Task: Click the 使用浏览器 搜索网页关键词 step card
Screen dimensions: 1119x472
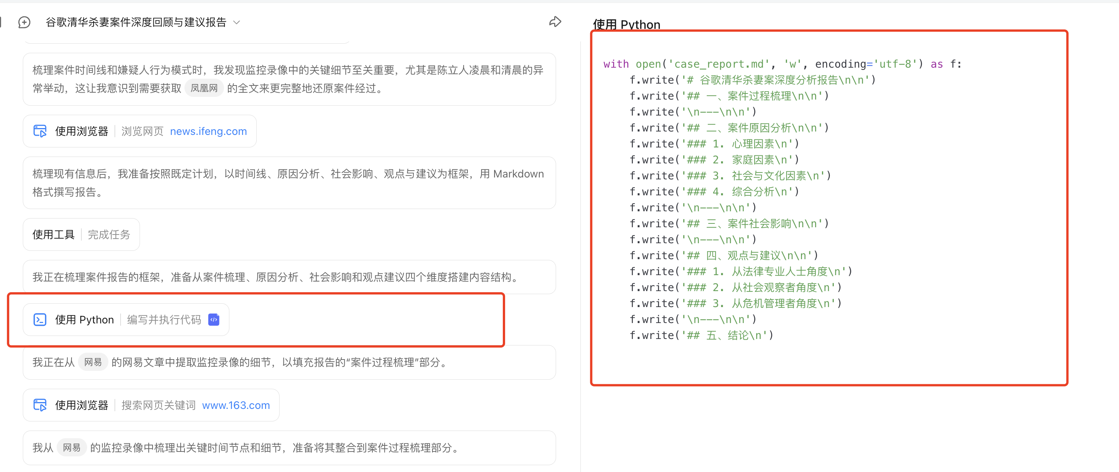Action: point(151,405)
